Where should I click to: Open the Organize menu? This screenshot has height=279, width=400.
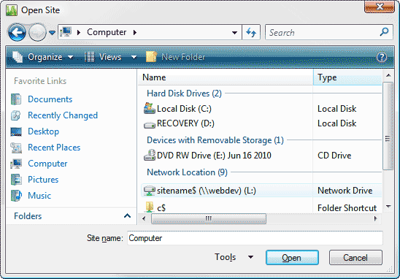[43, 57]
